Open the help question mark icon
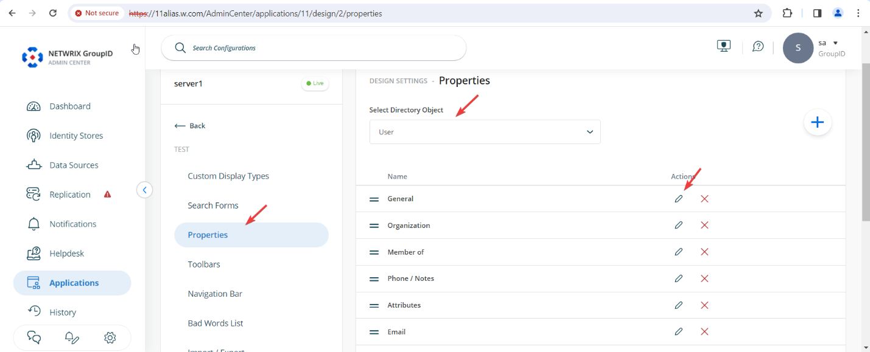This screenshot has width=870, height=352. pos(757,46)
